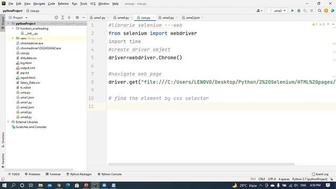Viewport: 336px width, 189px height.
Task: Go to next highlighted error arrow
Action: [333, 25]
